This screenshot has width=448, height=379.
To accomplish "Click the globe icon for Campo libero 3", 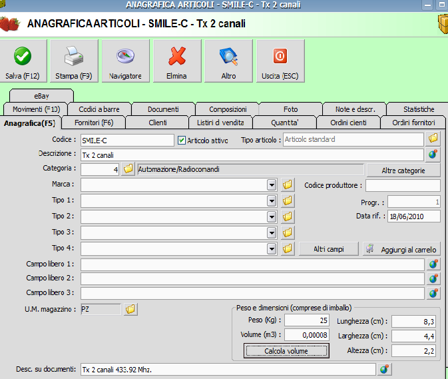I will point(433,293).
